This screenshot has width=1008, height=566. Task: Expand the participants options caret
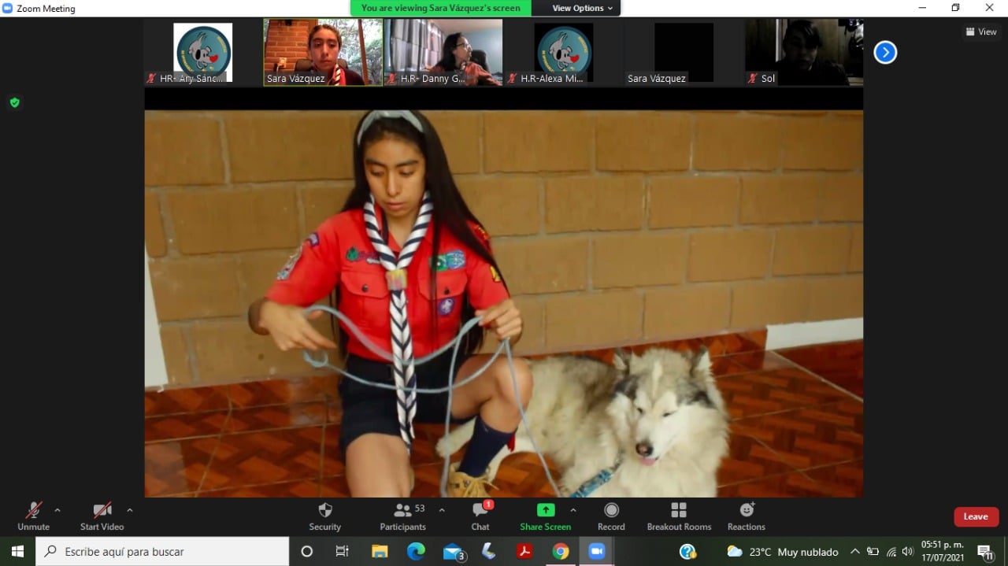(x=442, y=510)
